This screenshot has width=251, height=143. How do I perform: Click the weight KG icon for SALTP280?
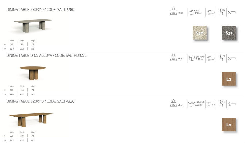(x=173, y=12)
